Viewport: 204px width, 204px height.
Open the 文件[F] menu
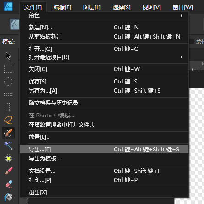click(x=33, y=7)
